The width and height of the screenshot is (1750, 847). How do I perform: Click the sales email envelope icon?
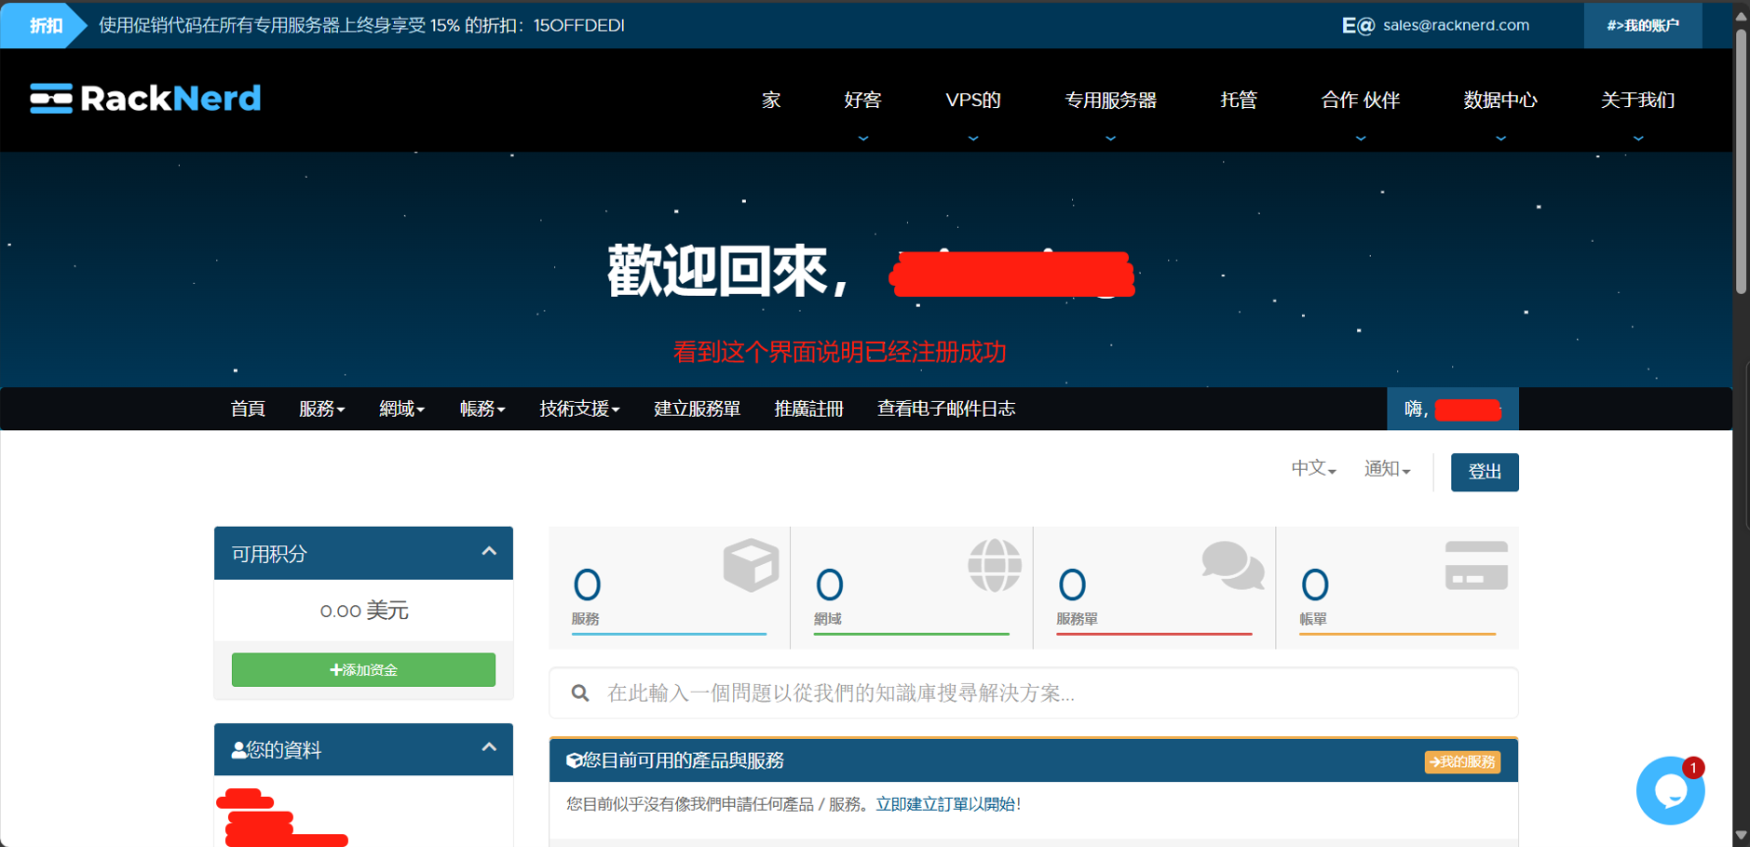pyautogui.click(x=1357, y=26)
